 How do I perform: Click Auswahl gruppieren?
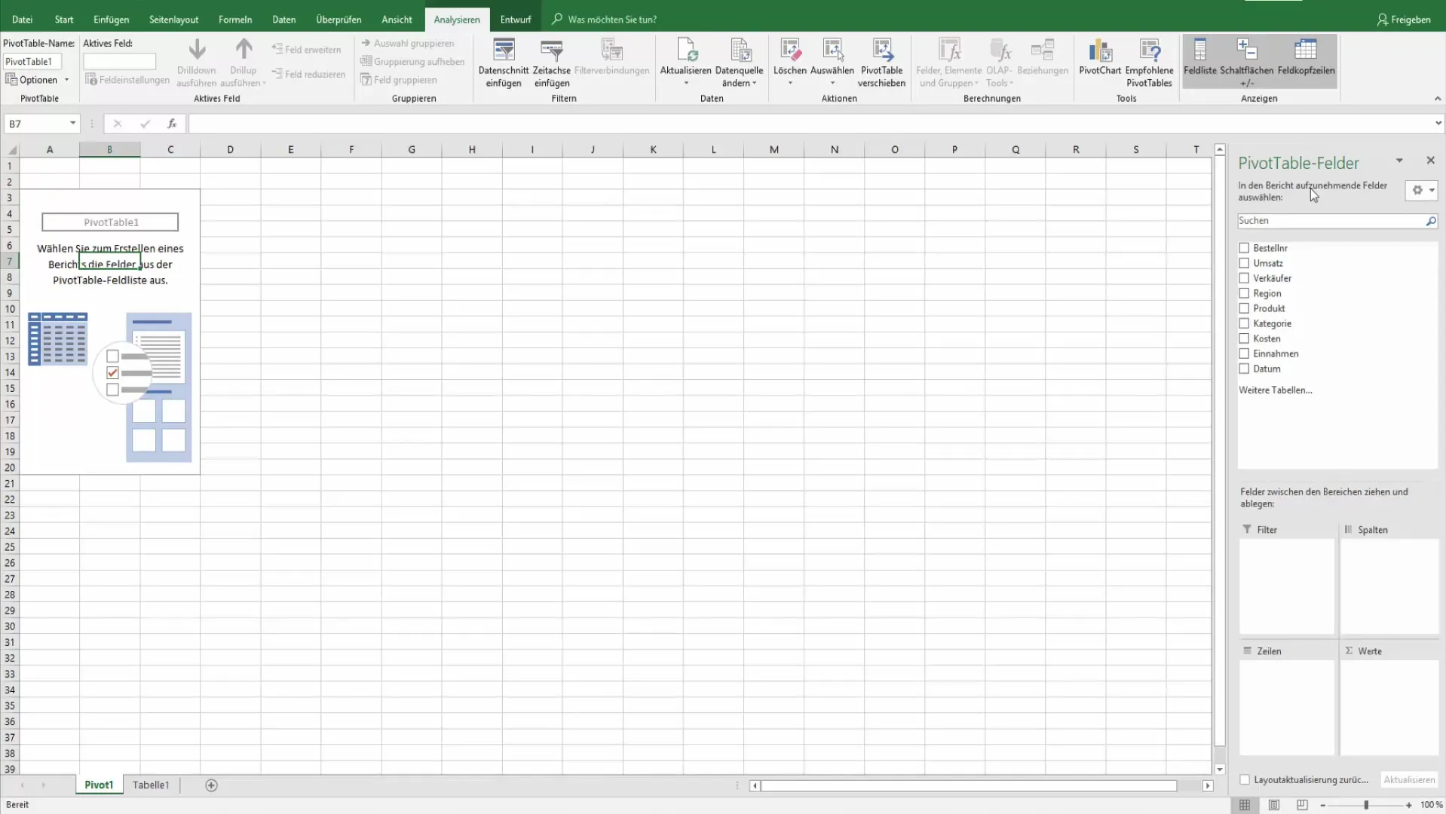click(x=407, y=44)
